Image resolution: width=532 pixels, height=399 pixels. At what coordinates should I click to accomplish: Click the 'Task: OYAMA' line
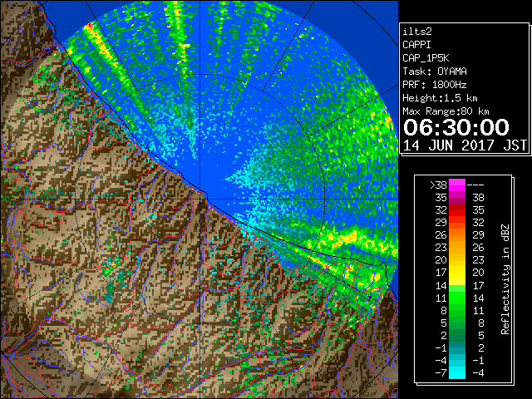pos(435,71)
